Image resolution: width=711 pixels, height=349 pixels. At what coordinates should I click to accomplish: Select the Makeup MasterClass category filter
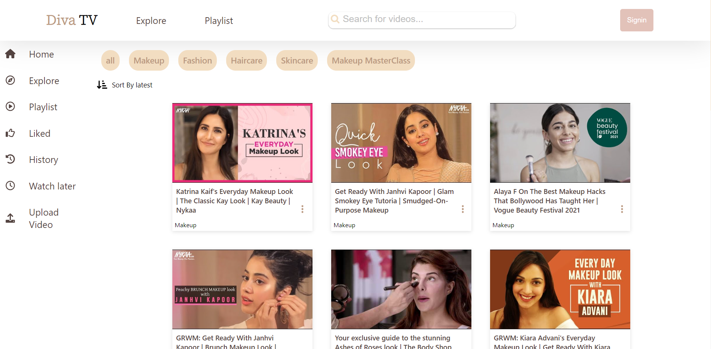pos(371,61)
